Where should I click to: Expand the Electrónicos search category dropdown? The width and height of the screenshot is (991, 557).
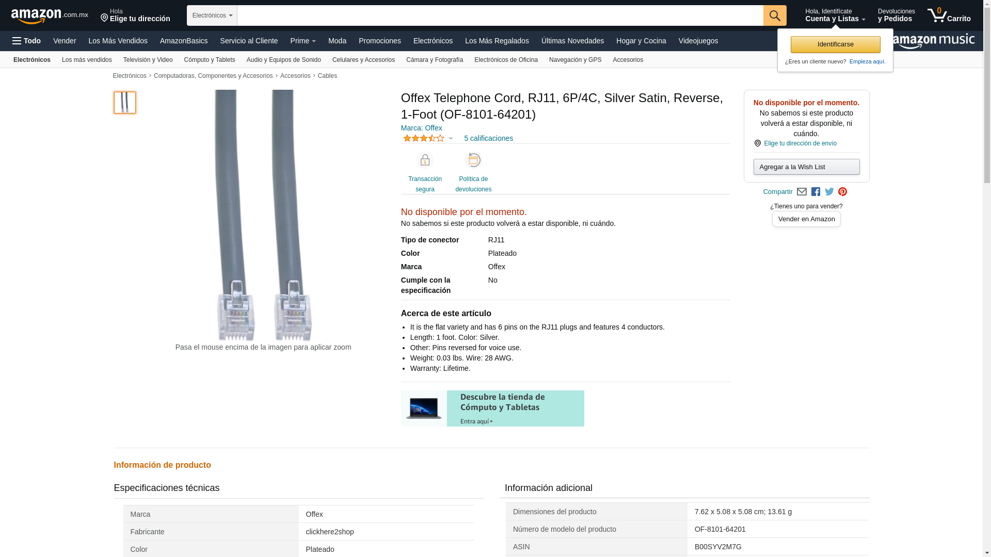[212, 15]
